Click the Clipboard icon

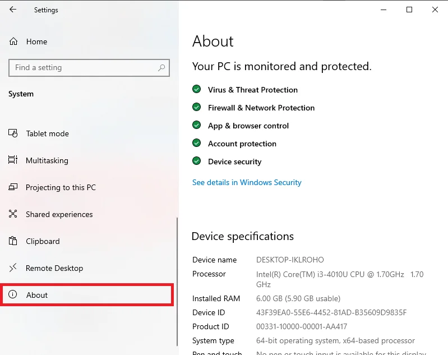pyautogui.click(x=13, y=241)
